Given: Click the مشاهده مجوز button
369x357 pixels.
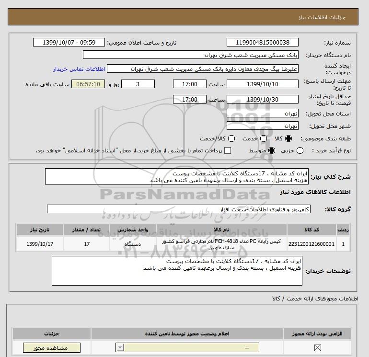Looking at the screenshot, I should coord(52,347).
